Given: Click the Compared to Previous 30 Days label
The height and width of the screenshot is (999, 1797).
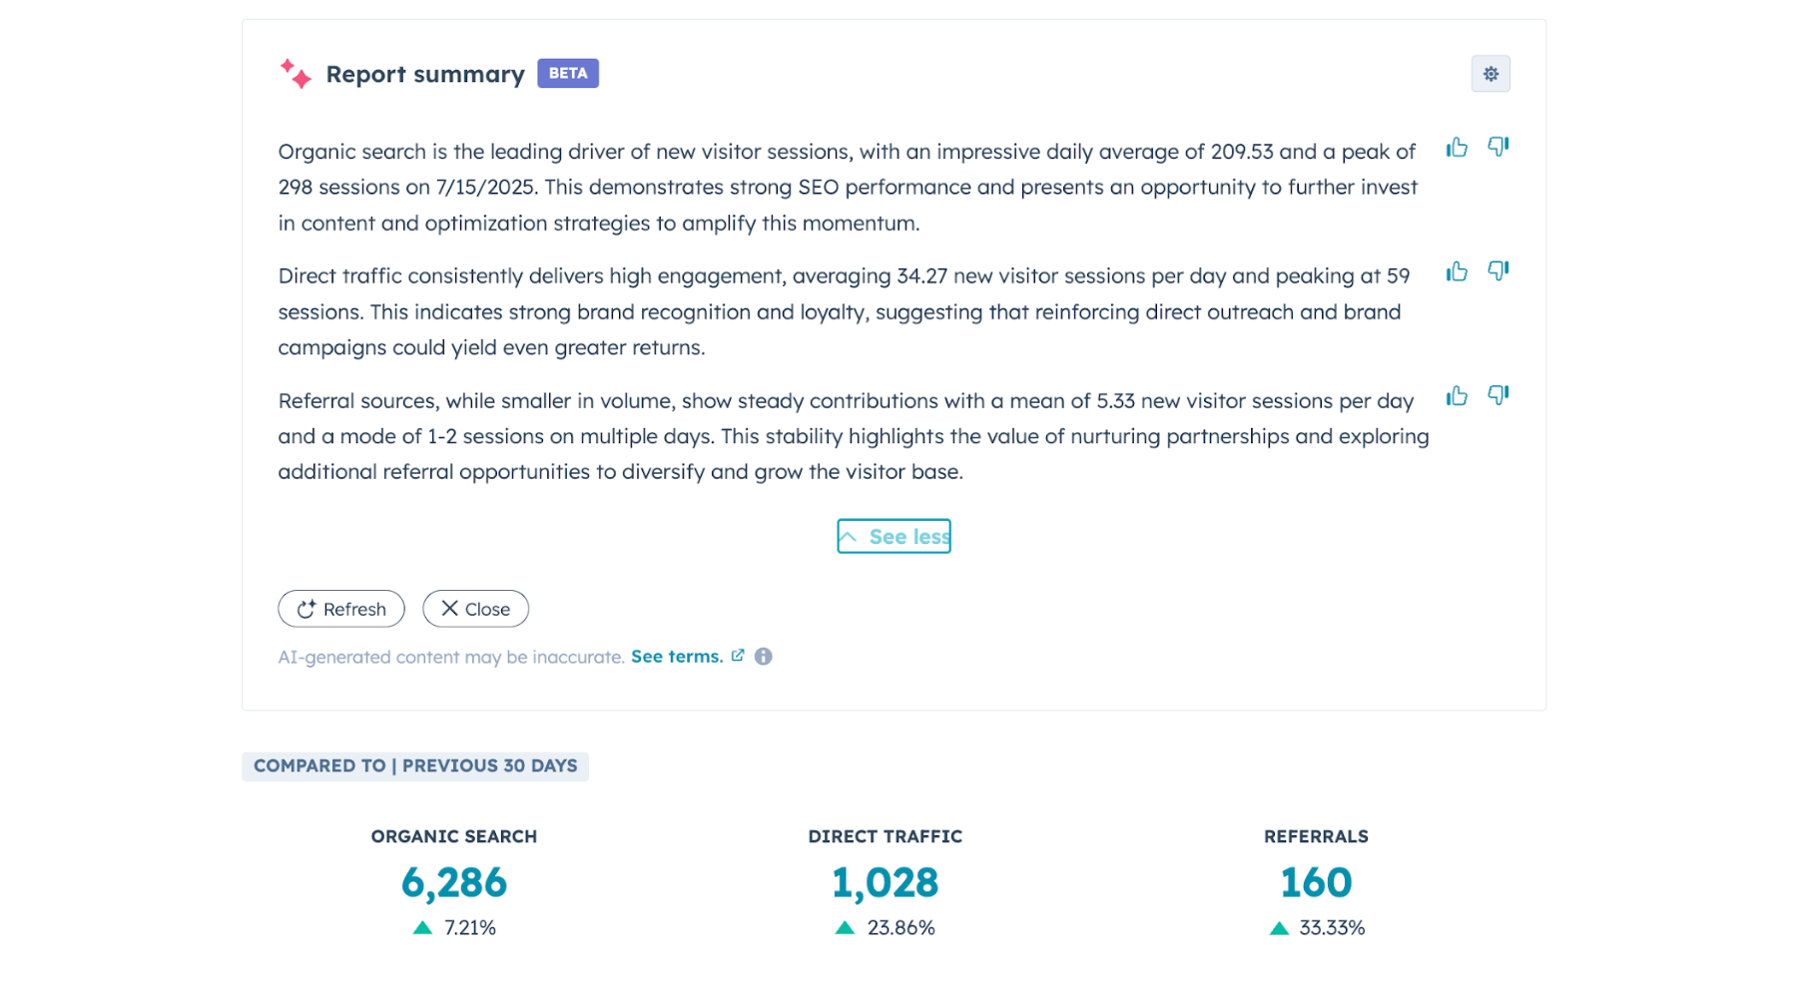Looking at the screenshot, I should (415, 766).
